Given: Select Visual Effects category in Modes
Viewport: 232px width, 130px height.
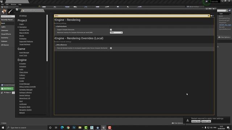Looking at the screenshot, I should click(6, 34).
